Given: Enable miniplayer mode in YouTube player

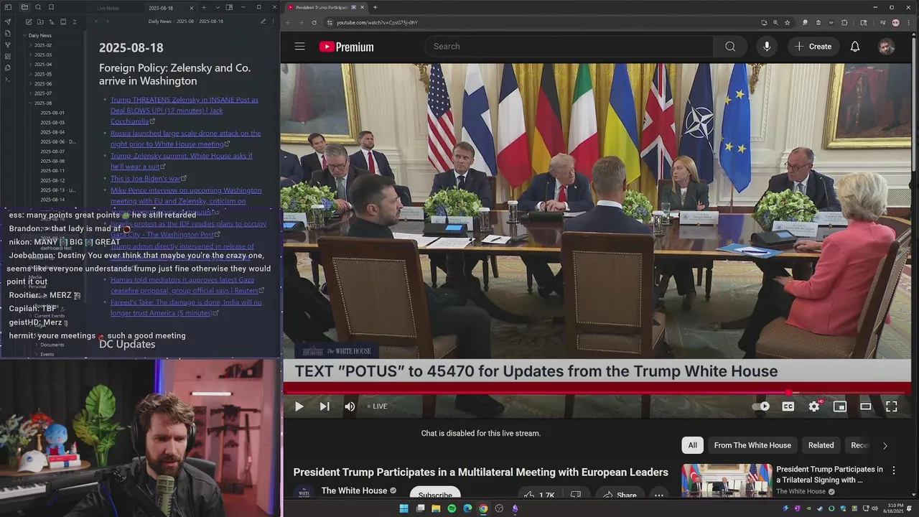Looking at the screenshot, I should coord(840,406).
